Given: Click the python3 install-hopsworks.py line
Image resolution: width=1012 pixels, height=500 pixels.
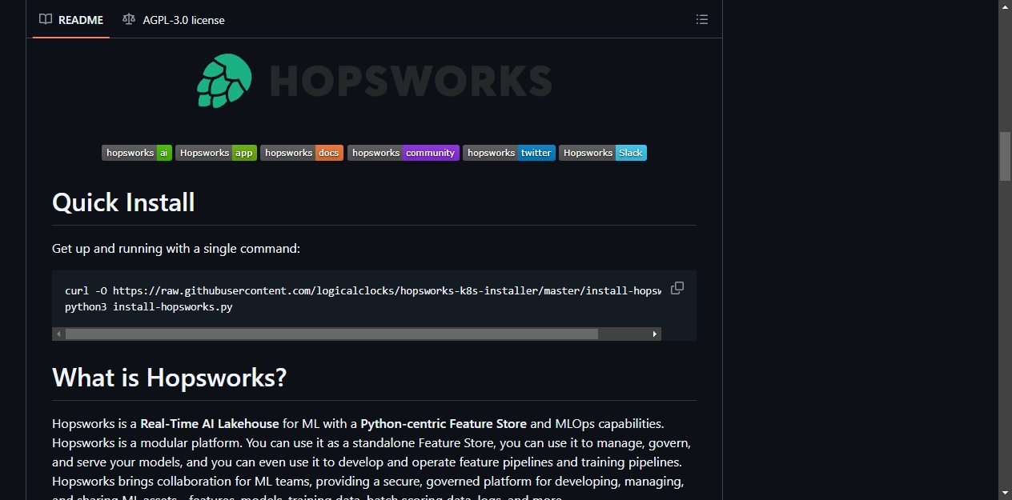Looking at the screenshot, I should pyautogui.click(x=149, y=307).
